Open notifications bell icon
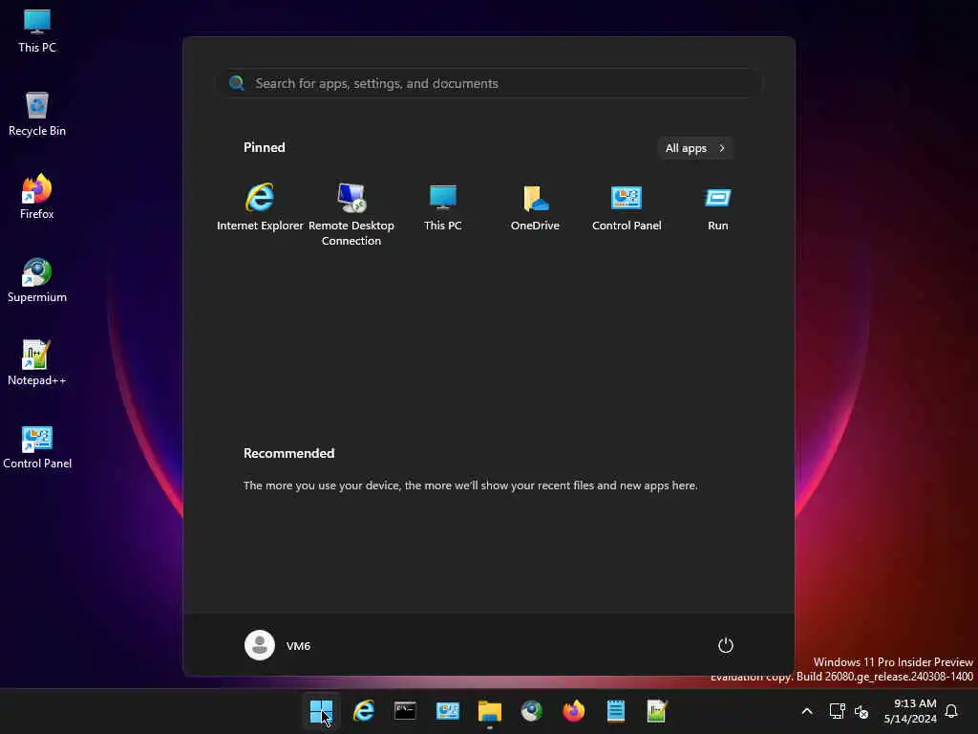Screen dimensions: 978x734 pyautogui.click(x=951, y=711)
